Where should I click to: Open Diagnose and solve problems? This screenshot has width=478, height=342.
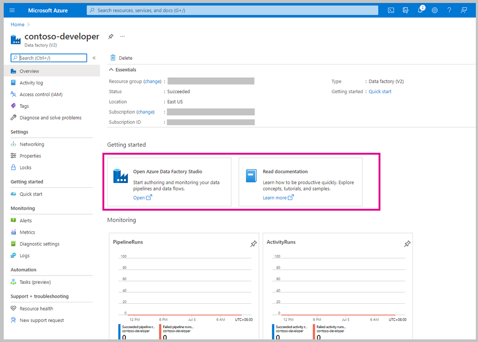pyautogui.click(x=52, y=118)
